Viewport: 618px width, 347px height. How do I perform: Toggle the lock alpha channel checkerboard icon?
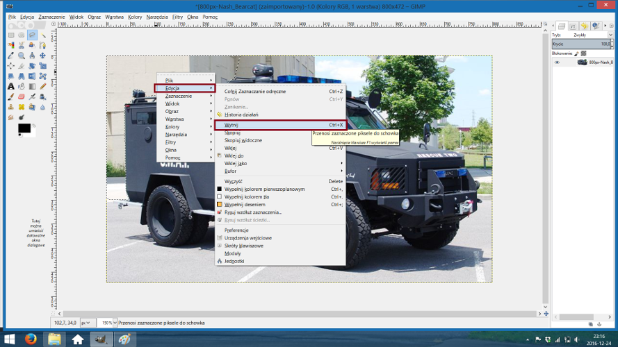[x=584, y=53]
